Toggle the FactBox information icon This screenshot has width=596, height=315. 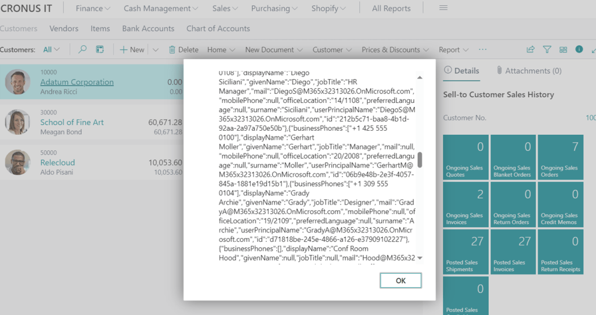point(579,49)
